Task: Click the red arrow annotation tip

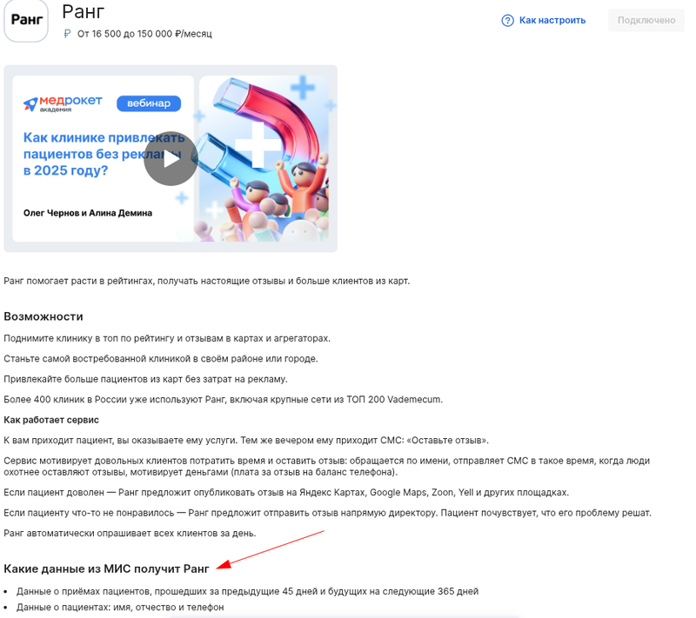Action: tap(219, 568)
